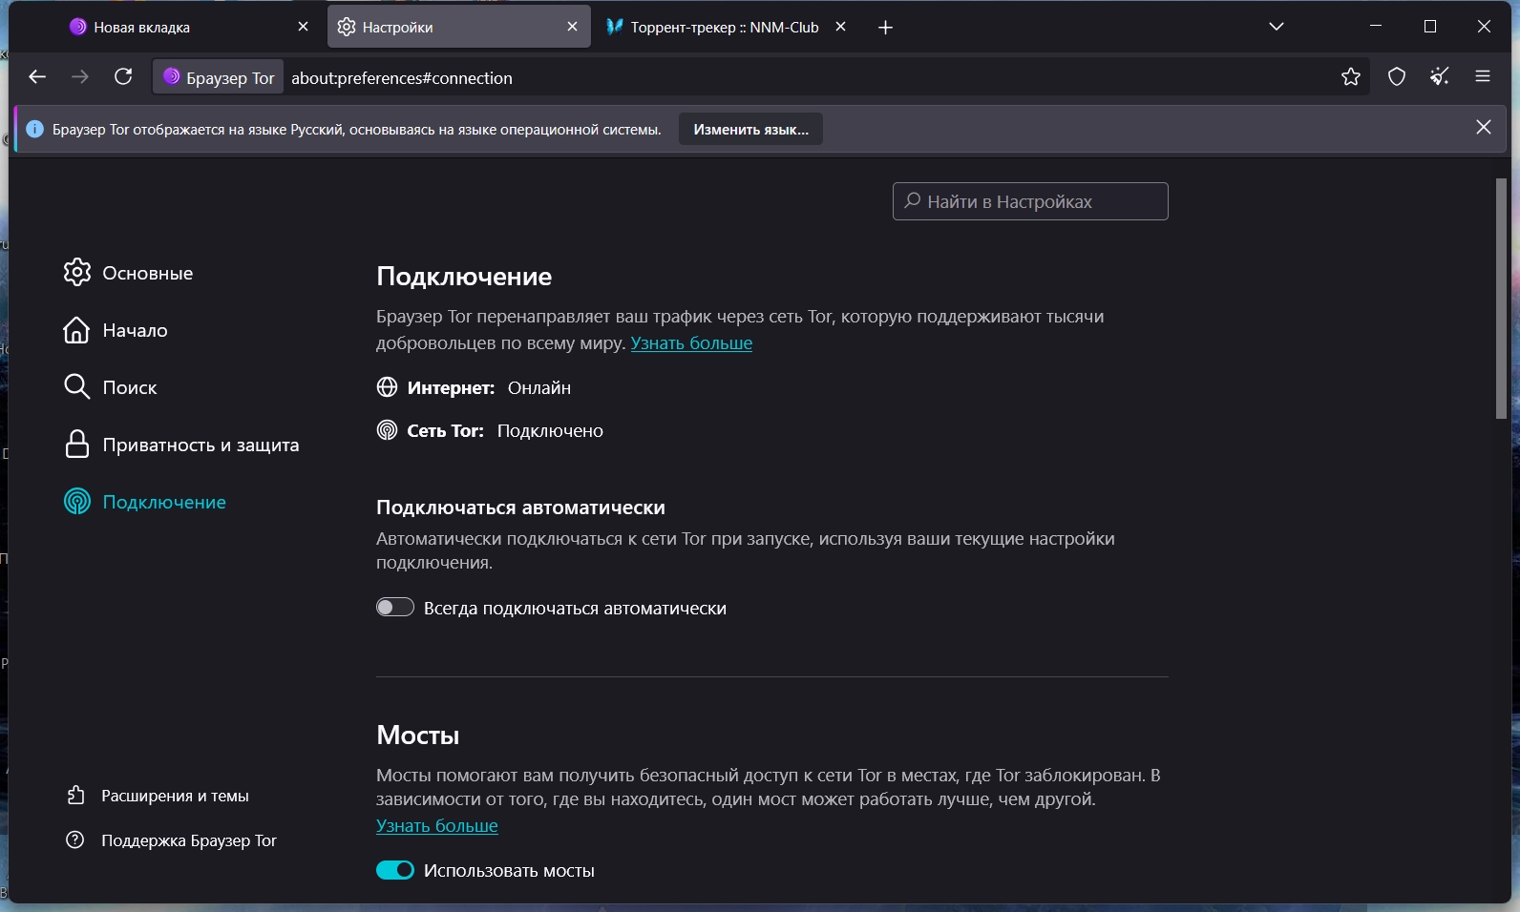Open Расширения и темы from sidebar
This screenshot has height=912, width=1520.
(x=175, y=796)
